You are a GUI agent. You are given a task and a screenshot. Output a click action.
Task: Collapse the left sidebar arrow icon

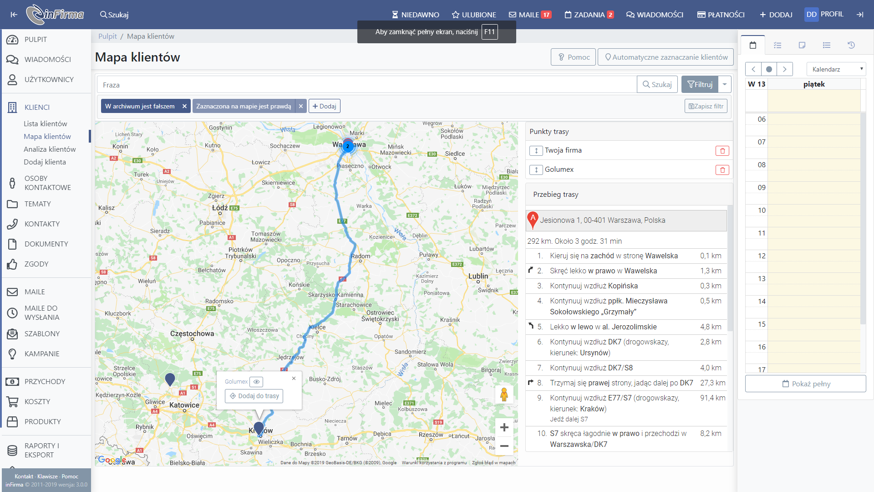(x=14, y=15)
